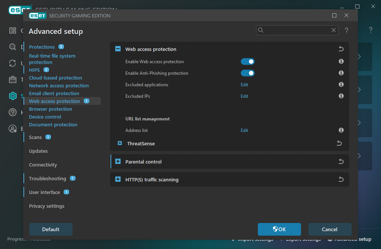Expand HTTP(S) traffic scanning section

tap(118, 180)
